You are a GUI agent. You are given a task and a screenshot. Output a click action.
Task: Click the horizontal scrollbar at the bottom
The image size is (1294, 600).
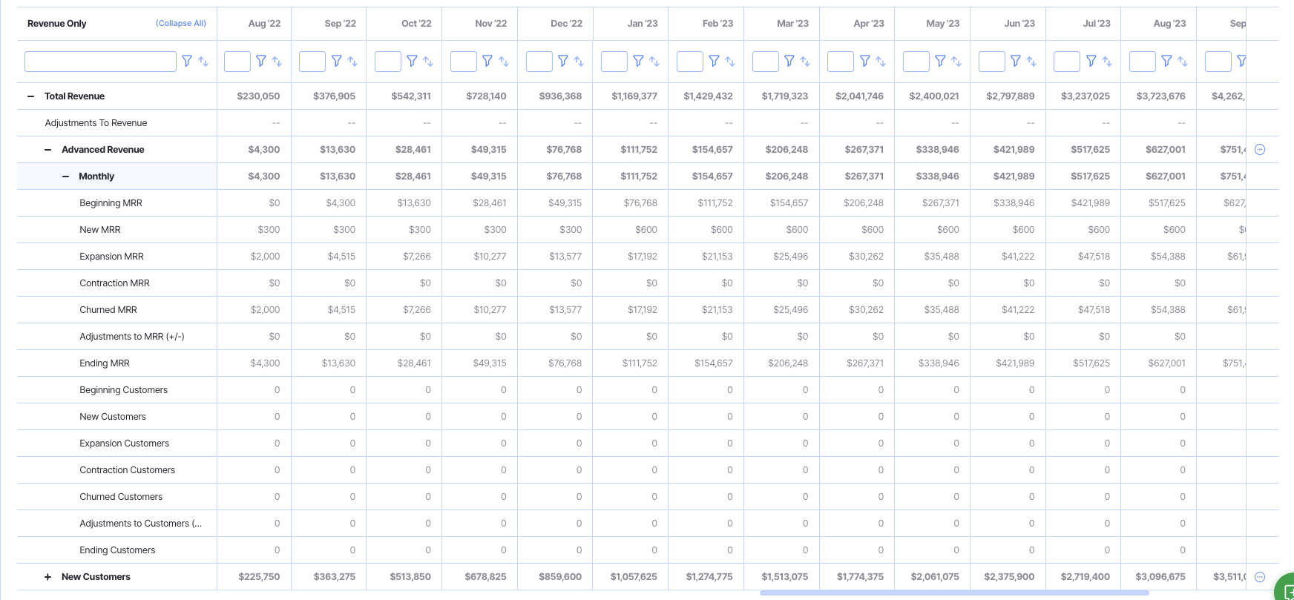(x=953, y=593)
